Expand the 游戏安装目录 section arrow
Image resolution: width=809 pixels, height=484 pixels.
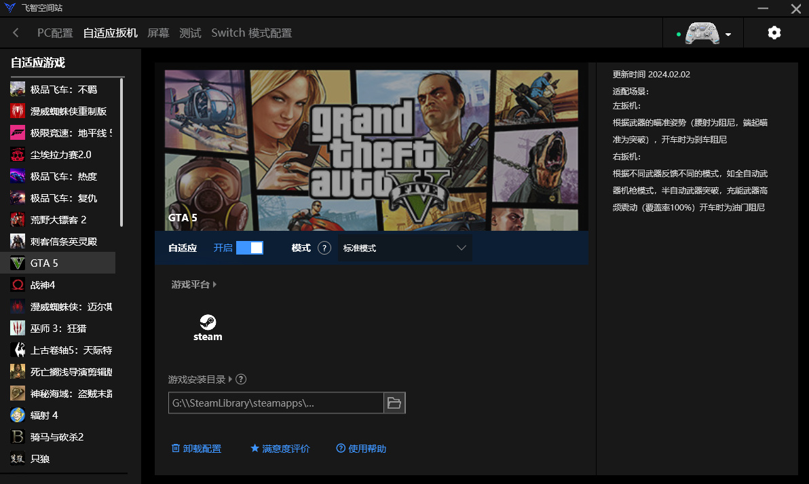coord(230,379)
